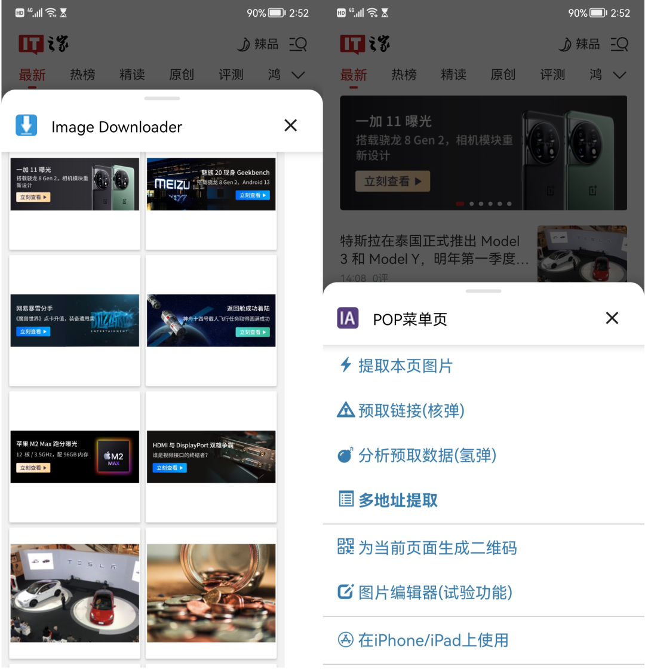Tap the 2:52 clock in right status bar
The height and width of the screenshot is (669, 645).
(x=620, y=13)
